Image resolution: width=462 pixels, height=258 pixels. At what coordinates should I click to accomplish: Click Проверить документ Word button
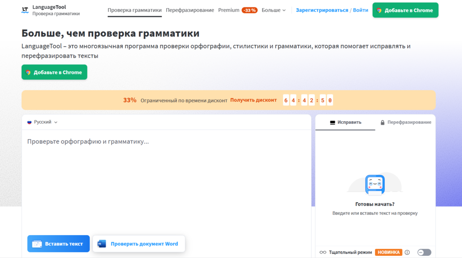tap(139, 244)
